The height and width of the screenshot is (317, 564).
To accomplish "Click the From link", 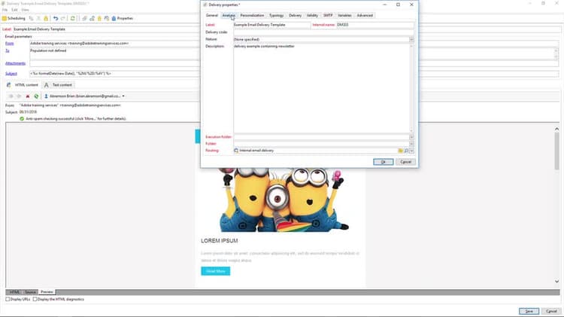I will click(9, 43).
